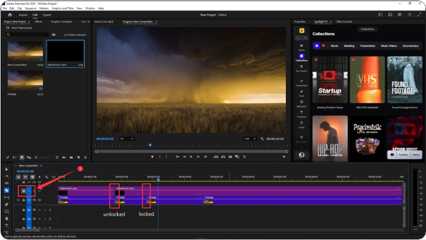Toggle V2 track output eye icon
This screenshot has width=426, height=240.
pos(39,191)
